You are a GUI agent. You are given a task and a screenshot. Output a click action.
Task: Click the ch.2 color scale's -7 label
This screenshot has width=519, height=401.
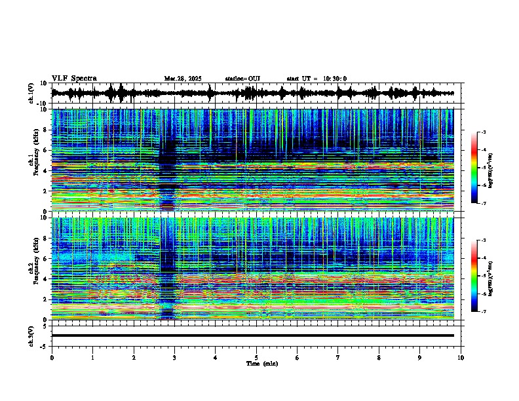[x=484, y=312]
